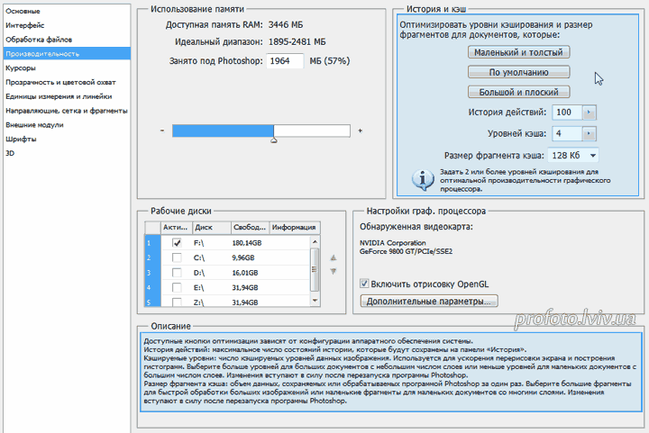The height and width of the screenshot is (433, 649).
Task: Move selected scratch disk down arrow
Action: point(334,272)
